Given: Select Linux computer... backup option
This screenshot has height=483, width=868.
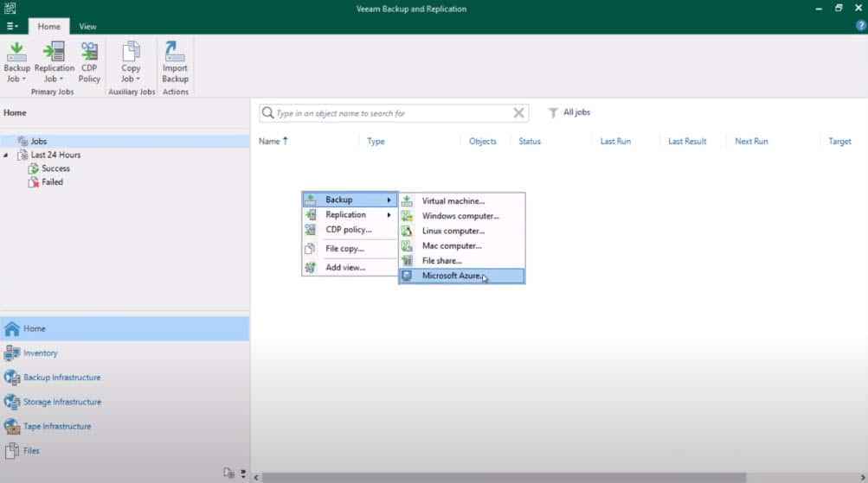Looking at the screenshot, I should click(x=462, y=231).
